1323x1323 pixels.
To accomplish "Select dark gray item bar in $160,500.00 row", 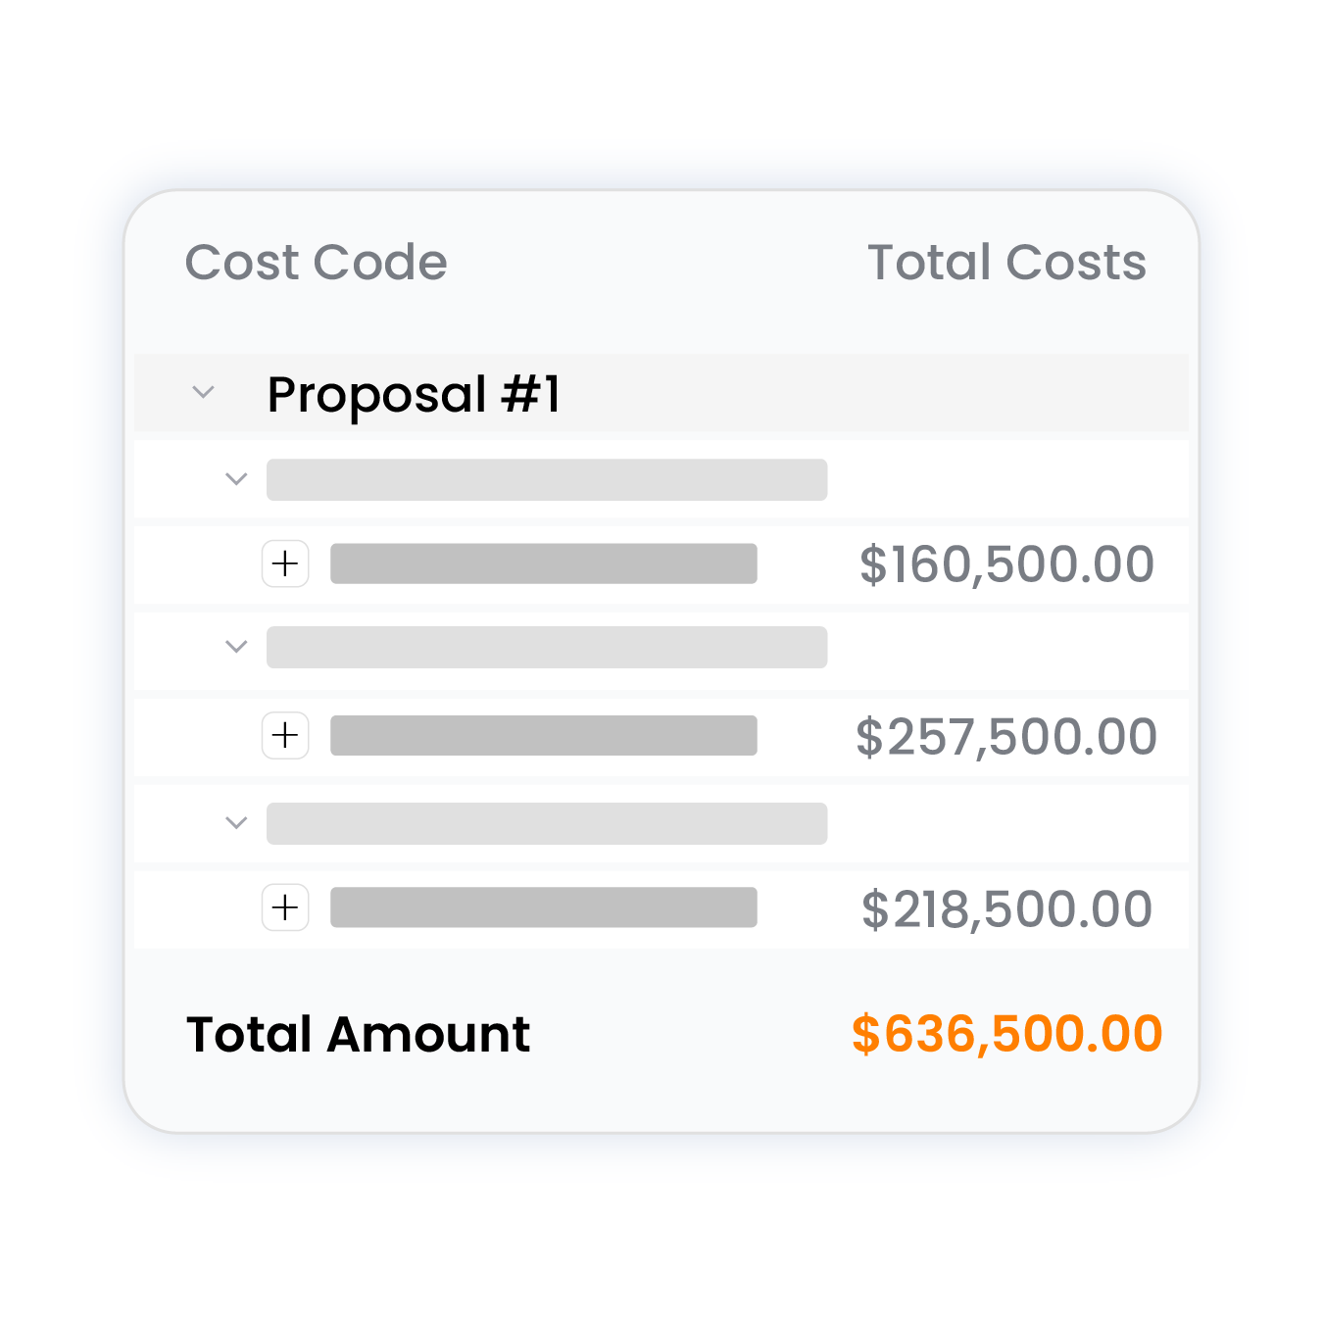I will (x=543, y=563).
